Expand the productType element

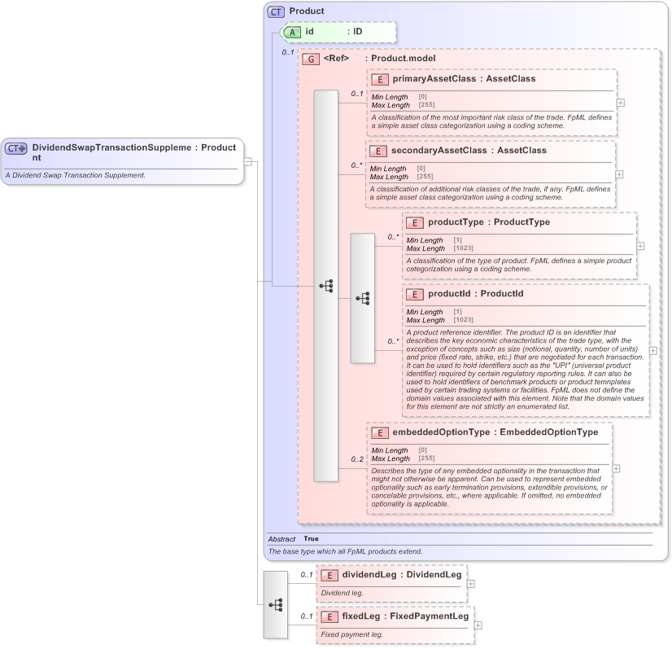640,246
